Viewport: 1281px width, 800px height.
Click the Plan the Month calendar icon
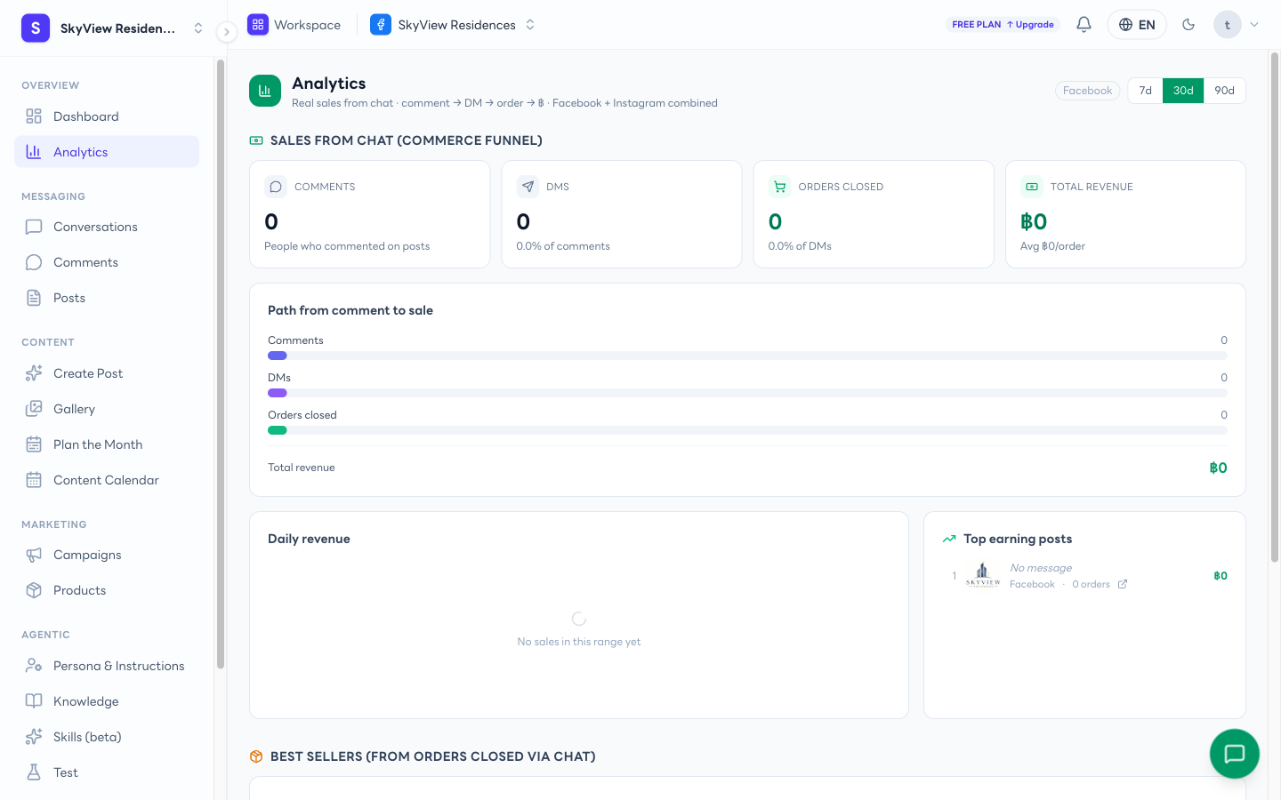(34, 444)
